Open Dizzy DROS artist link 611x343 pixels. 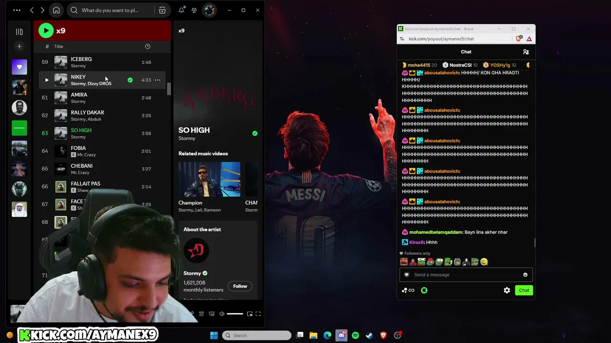99,84
